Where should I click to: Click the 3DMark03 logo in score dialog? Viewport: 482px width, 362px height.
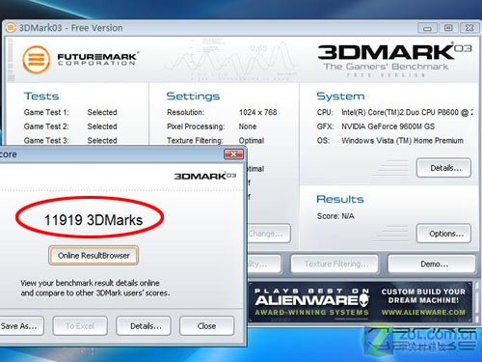[205, 176]
